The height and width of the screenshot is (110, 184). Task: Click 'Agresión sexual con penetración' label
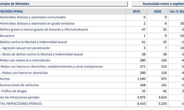[x=26, y=48]
